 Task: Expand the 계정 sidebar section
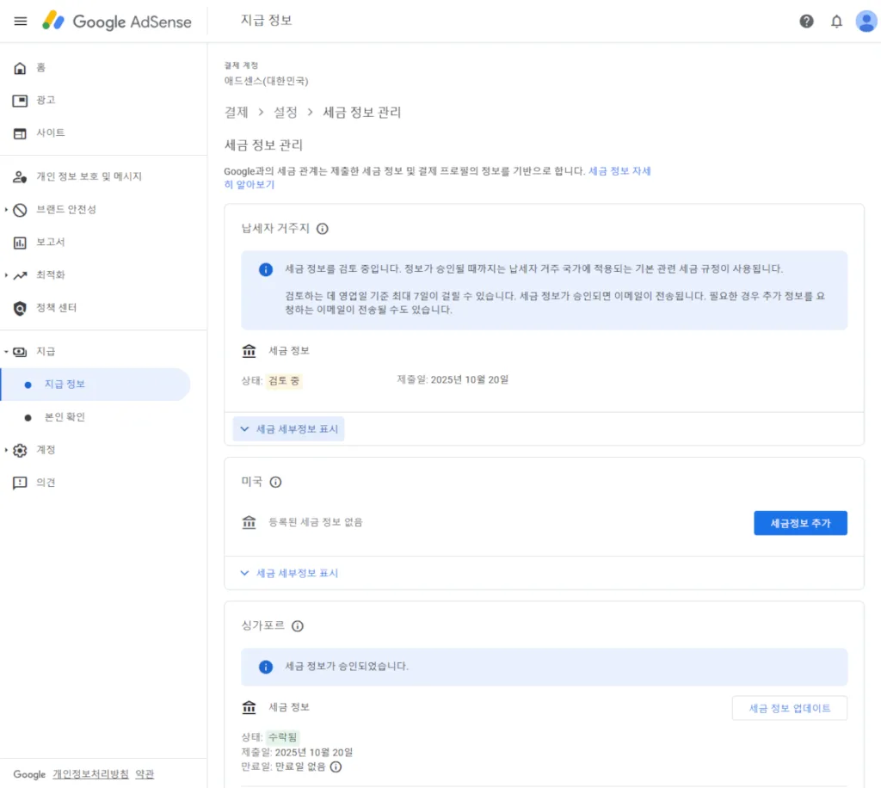46,450
